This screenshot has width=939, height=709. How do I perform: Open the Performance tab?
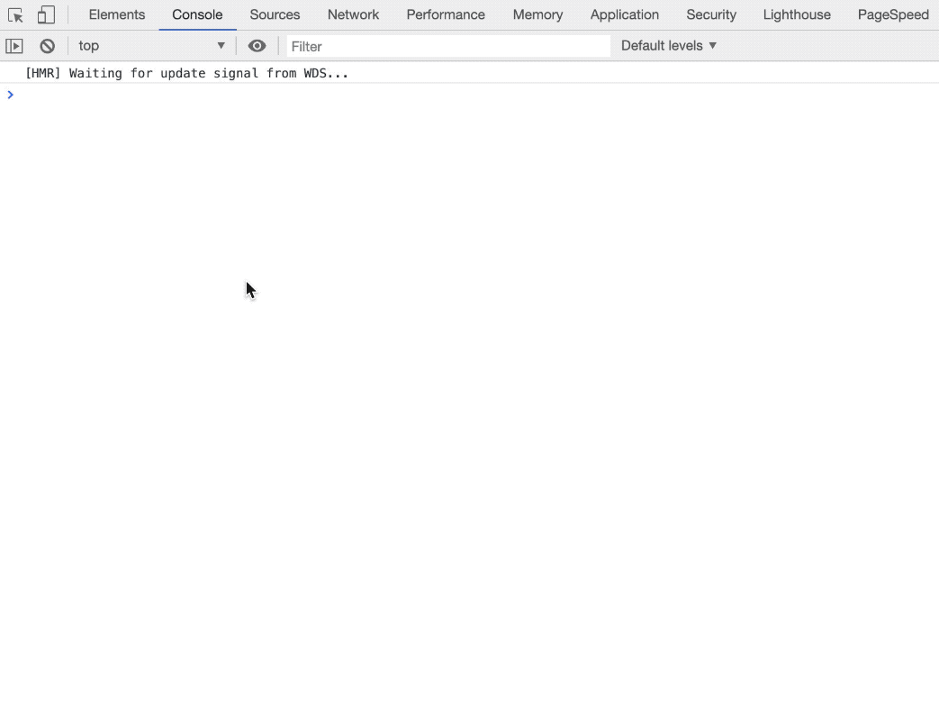[445, 15]
